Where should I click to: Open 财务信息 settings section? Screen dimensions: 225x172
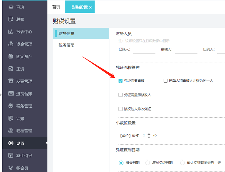[x=81, y=33]
